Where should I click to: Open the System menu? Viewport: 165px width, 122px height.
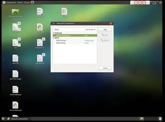[x=27, y=2]
